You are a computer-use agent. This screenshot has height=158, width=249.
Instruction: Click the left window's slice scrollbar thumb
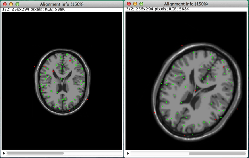pyautogui.click(x=35, y=153)
